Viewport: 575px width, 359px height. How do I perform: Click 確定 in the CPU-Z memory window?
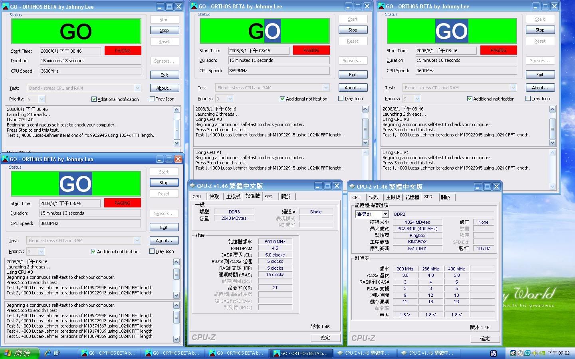point(325,338)
